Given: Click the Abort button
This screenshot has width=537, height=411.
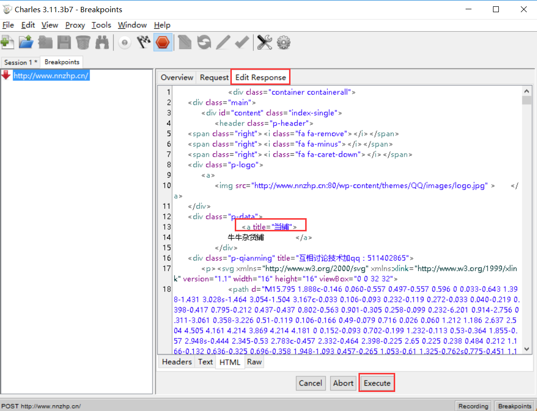Looking at the screenshot, I should click(x=343, y=383).
